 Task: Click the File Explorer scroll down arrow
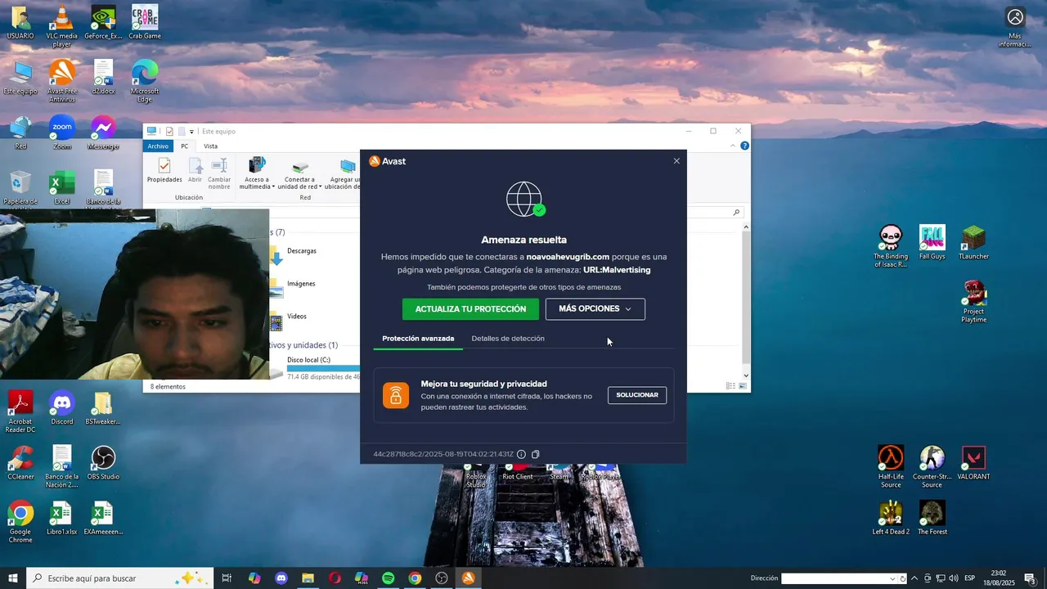click(745, 376)
